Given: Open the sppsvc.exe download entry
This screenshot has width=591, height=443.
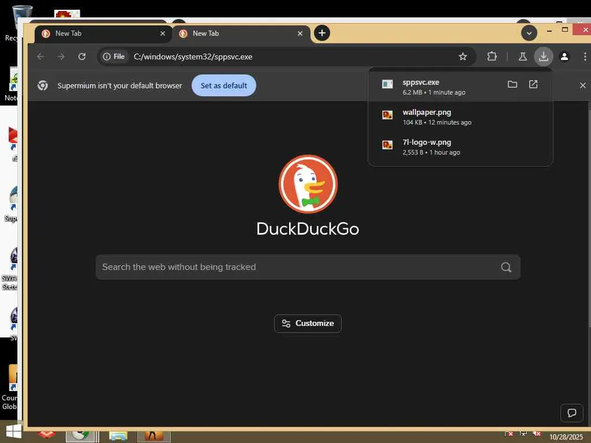Looking at the screenshot, I should [x=460, y=87].
